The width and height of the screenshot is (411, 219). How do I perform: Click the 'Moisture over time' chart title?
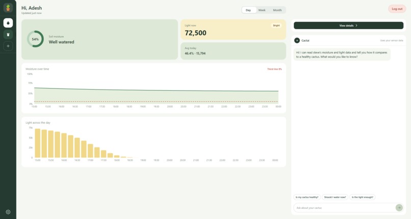(x=37, y=69)
